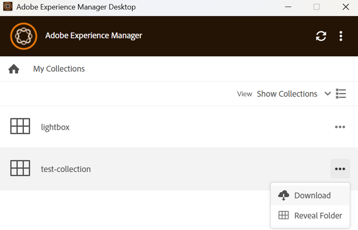358x230 pixels.
Task: Choose Reveal Folder from the context menu
Action: [318, 215]
